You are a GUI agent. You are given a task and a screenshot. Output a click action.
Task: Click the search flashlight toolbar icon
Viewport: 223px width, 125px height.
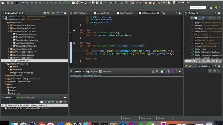pos(154,3)
